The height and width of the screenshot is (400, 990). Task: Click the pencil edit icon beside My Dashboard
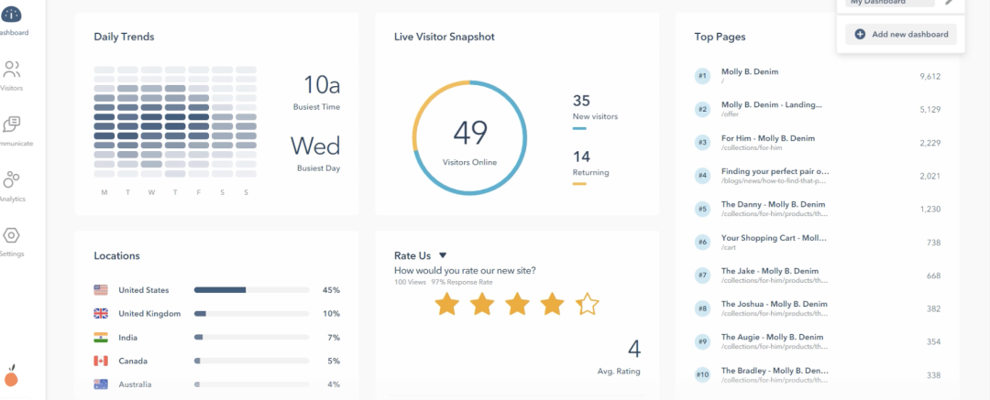point(950,2)
